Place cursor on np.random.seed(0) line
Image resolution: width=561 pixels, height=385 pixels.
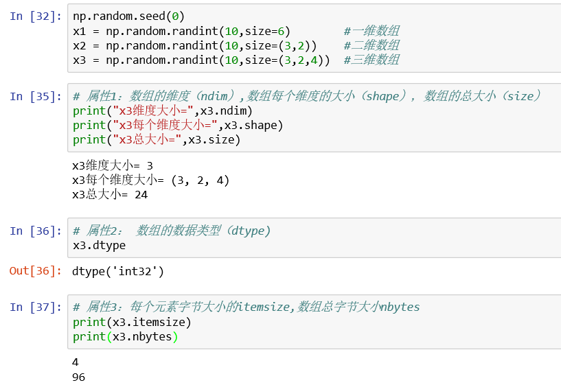pos(128,16)
